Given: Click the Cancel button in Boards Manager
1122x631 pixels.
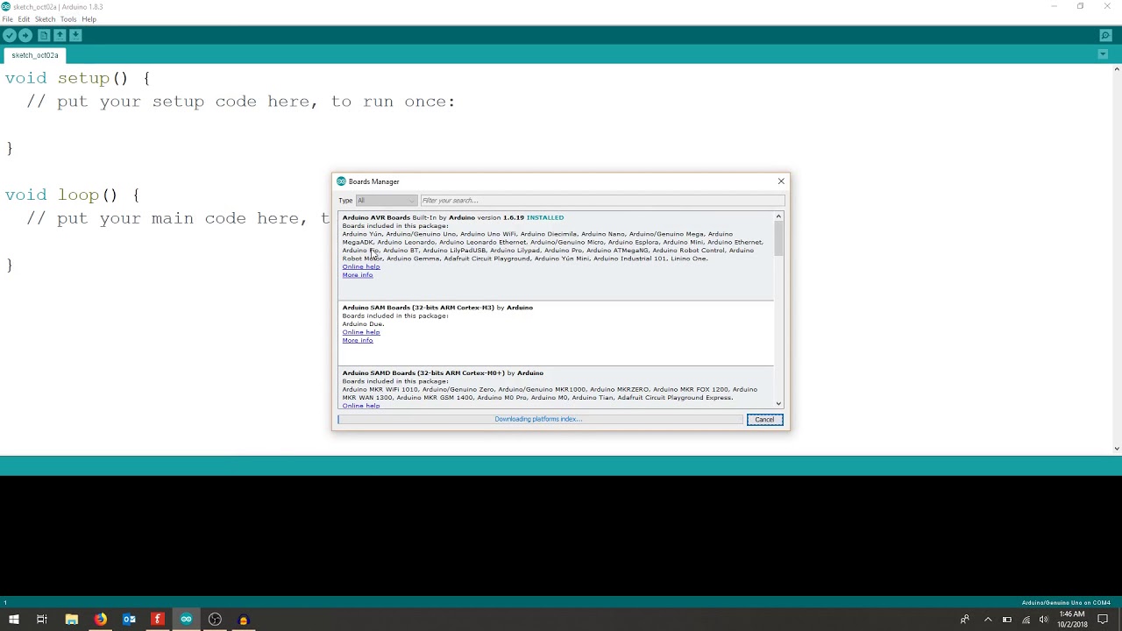Looking at the screenshot, I should (x=764, y=420).
